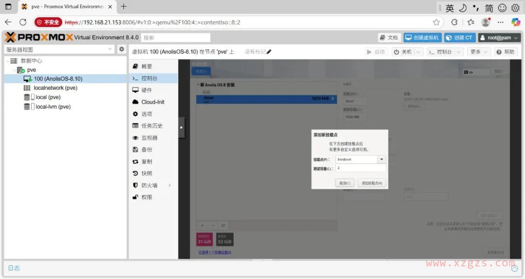Open the Cloud-Init section
The height and width of the screenshot is (279, 525).
click(153, 102)
